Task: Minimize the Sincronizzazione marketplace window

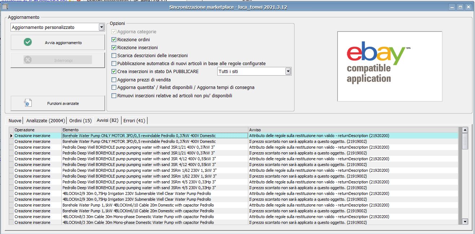Action: [x=453, y=7]
